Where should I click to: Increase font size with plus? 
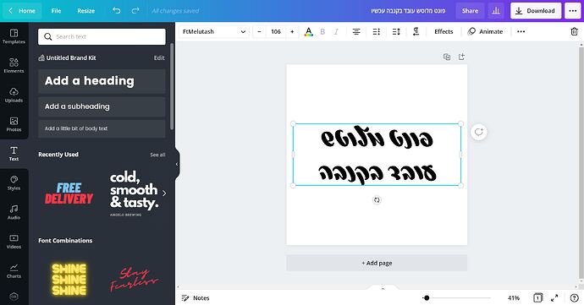tap(292, 31)
